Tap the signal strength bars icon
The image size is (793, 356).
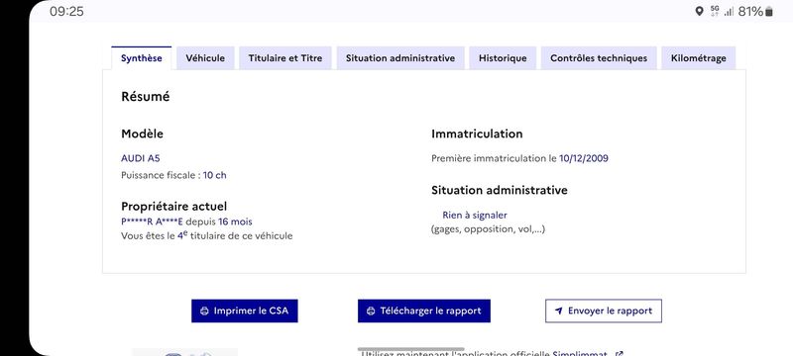click(x=729, y=12)
